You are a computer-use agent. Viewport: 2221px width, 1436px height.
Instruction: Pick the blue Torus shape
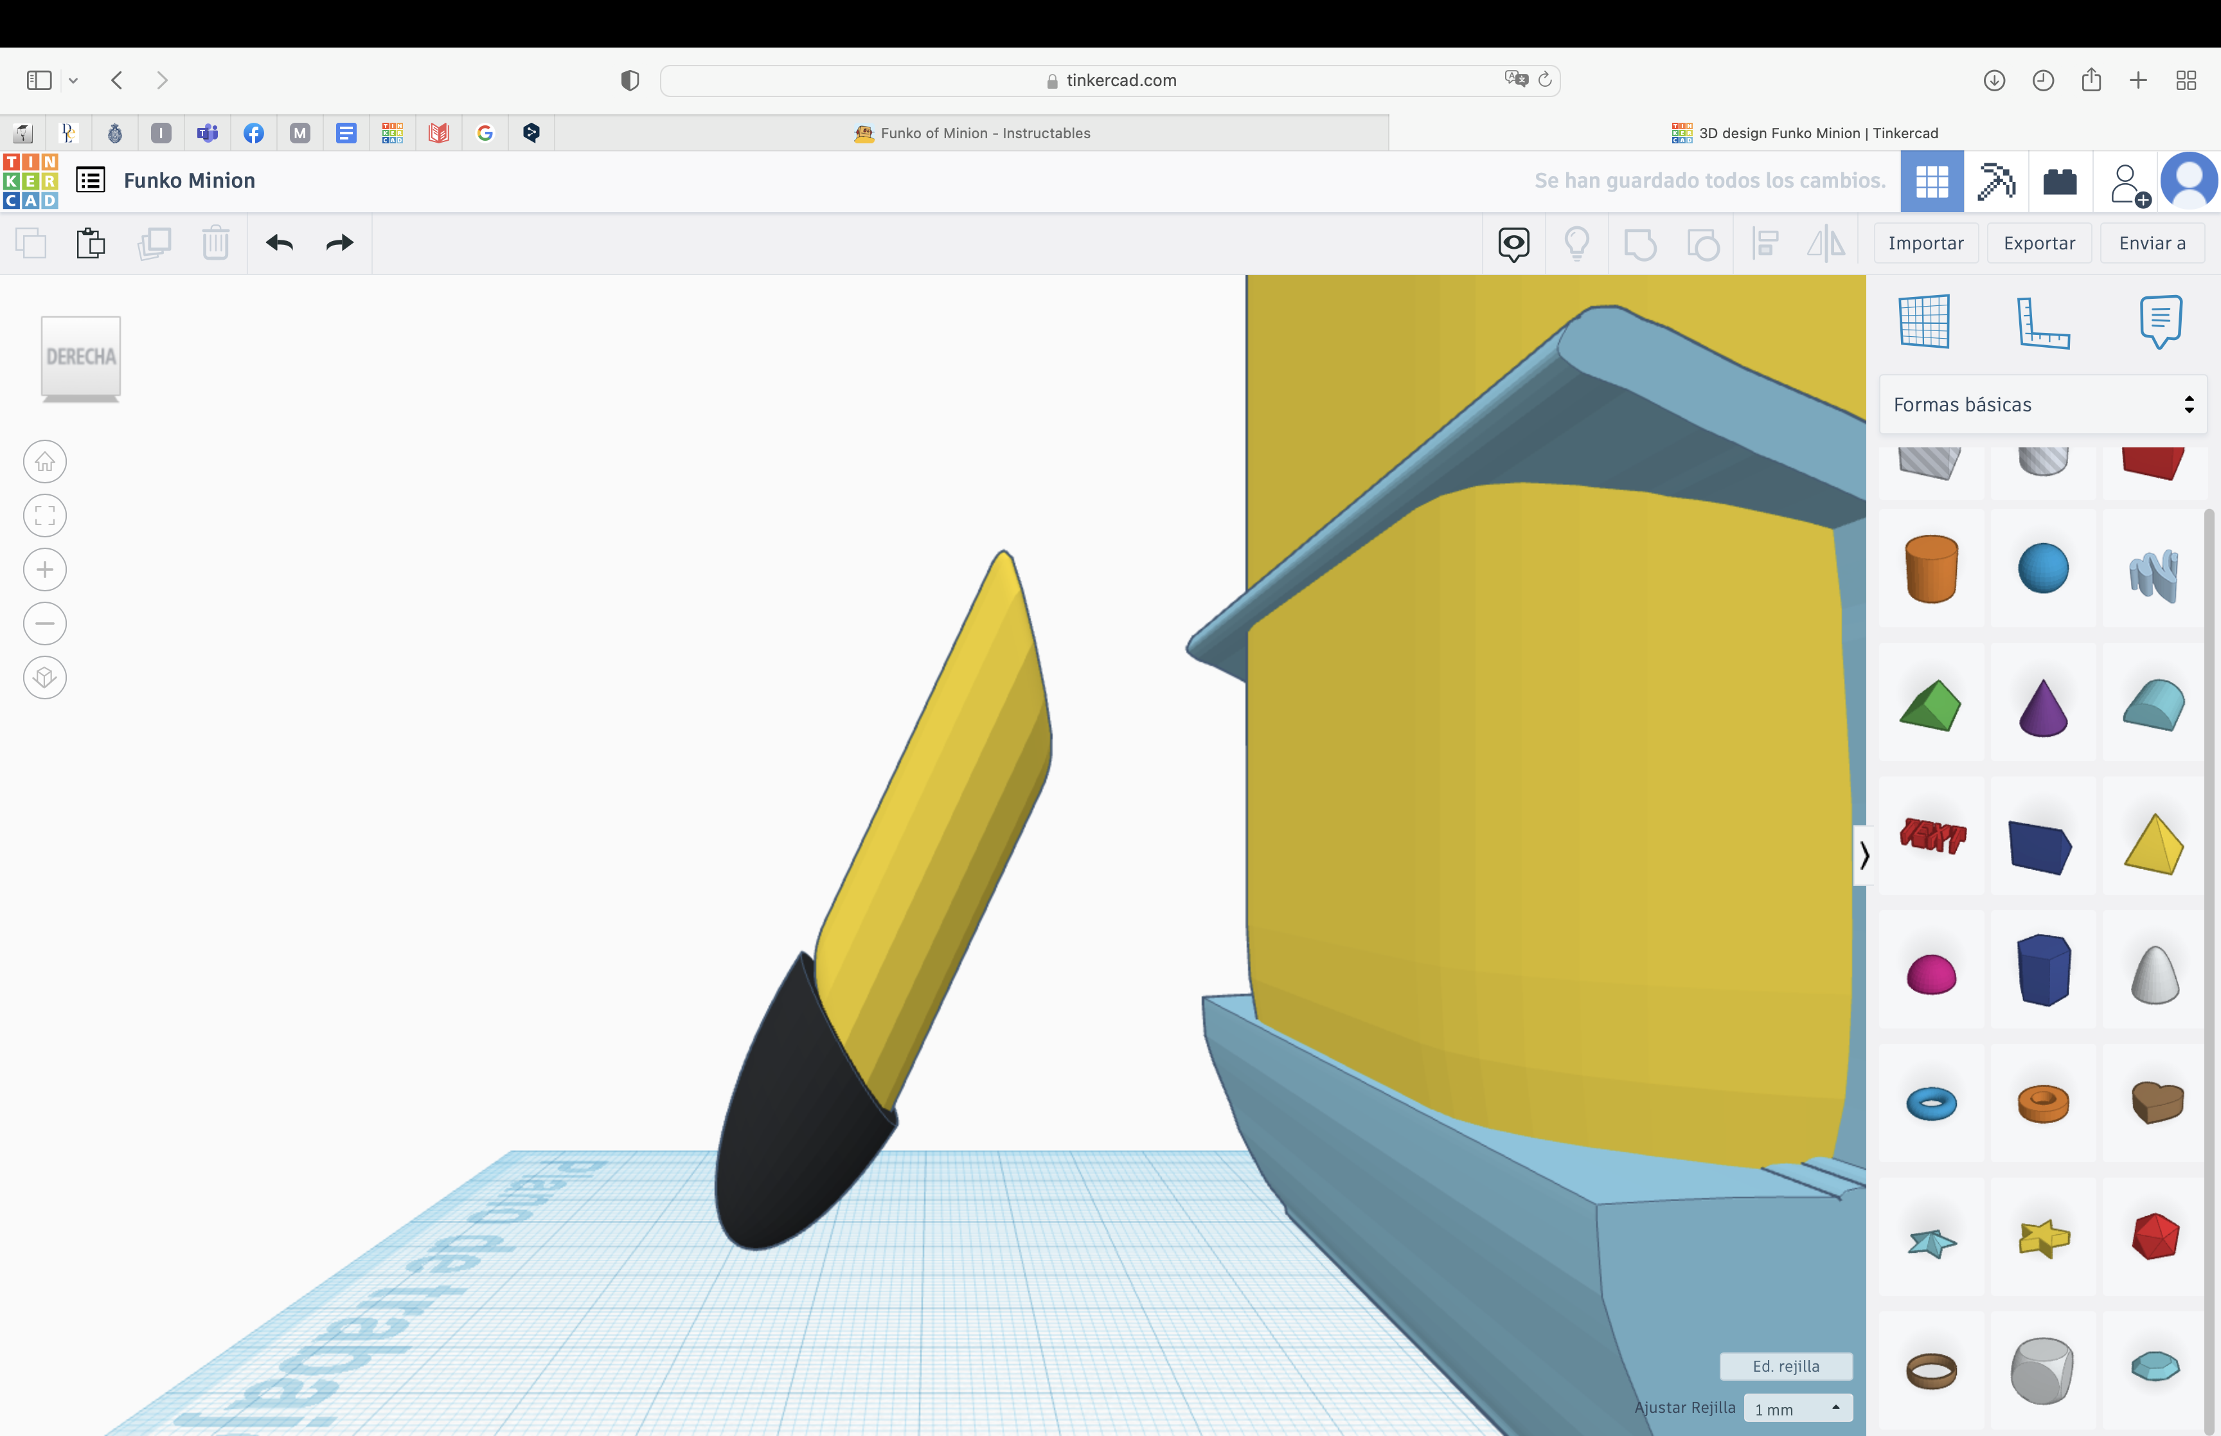click(x=1931, y=1104)
